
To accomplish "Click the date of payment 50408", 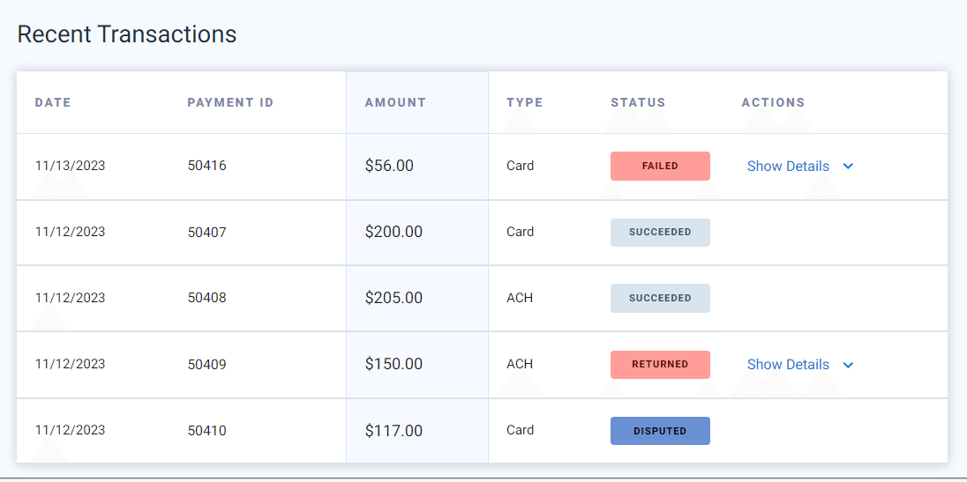I will [71, 298].
